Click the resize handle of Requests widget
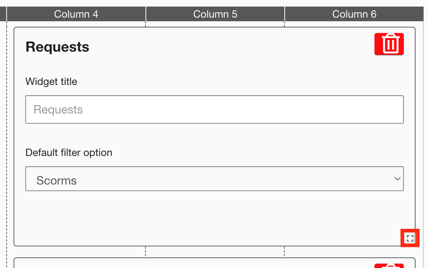This screenshot has height=268, width=428. (410, 238)
